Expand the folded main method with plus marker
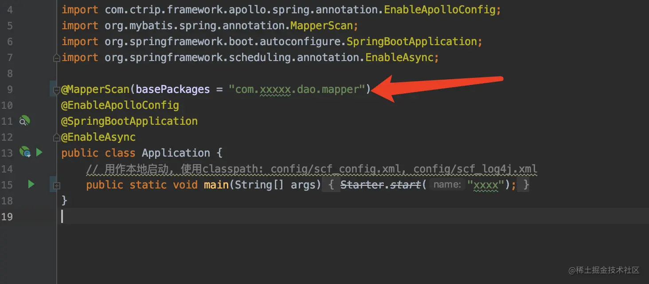This screenshot has height=284, width=649. point(56,186)
